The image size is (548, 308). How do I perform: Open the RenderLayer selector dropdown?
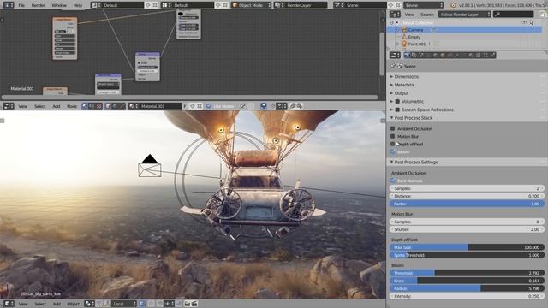pos(301,5)
